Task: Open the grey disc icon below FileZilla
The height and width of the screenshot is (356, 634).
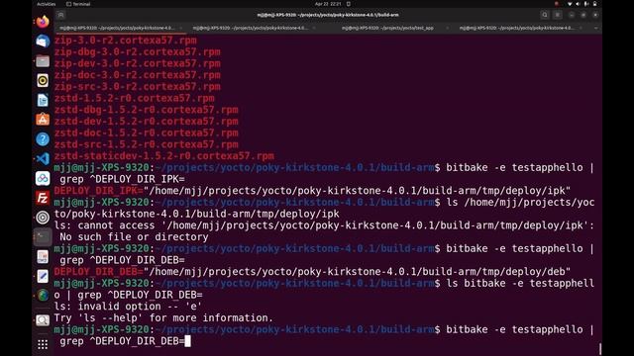Action: coord(43,218)
